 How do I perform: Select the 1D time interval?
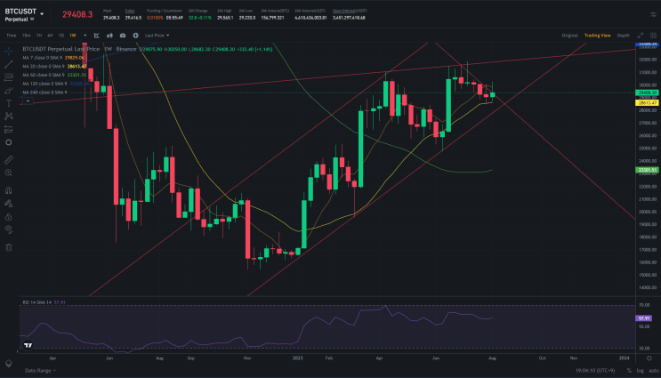click(x=61, y=36)
